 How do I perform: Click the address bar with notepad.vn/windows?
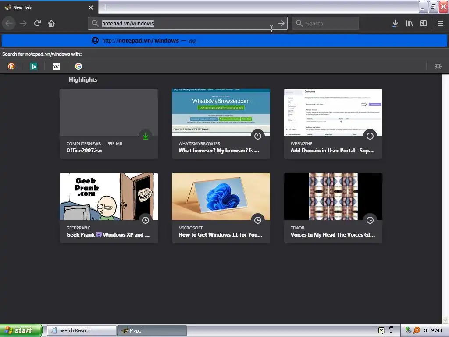[x=188, y=23]
